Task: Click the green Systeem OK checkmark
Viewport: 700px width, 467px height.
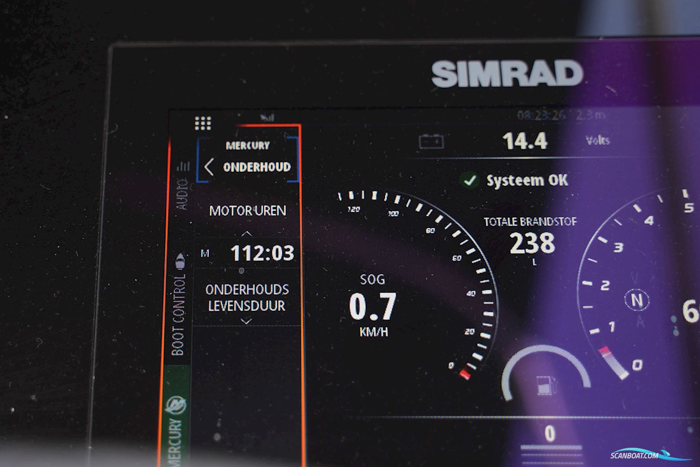Action: point(469,180)
